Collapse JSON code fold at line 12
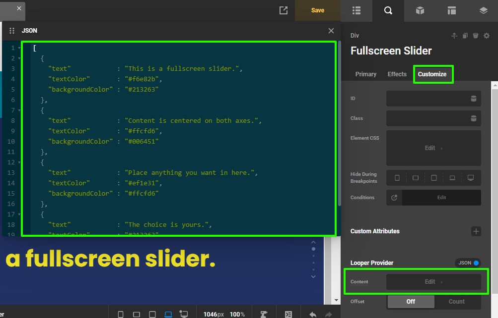 coord(19,162)
